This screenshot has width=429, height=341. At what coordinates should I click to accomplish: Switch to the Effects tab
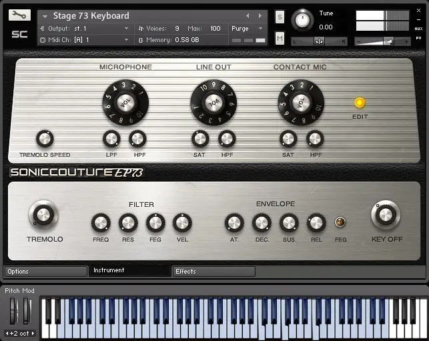[x=213, y=272]
